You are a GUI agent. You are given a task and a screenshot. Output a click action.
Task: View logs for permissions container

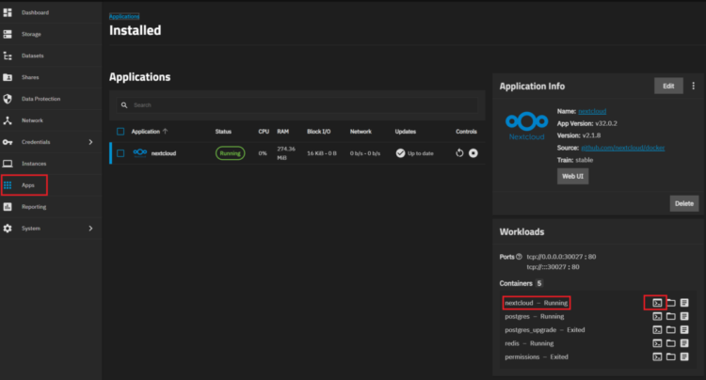tap(685, 357)
